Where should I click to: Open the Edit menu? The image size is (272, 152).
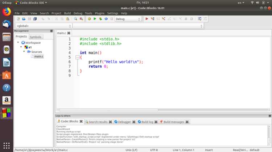point(25,13)
